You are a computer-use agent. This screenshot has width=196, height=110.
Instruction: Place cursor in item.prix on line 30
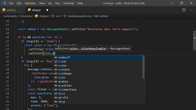41,77
